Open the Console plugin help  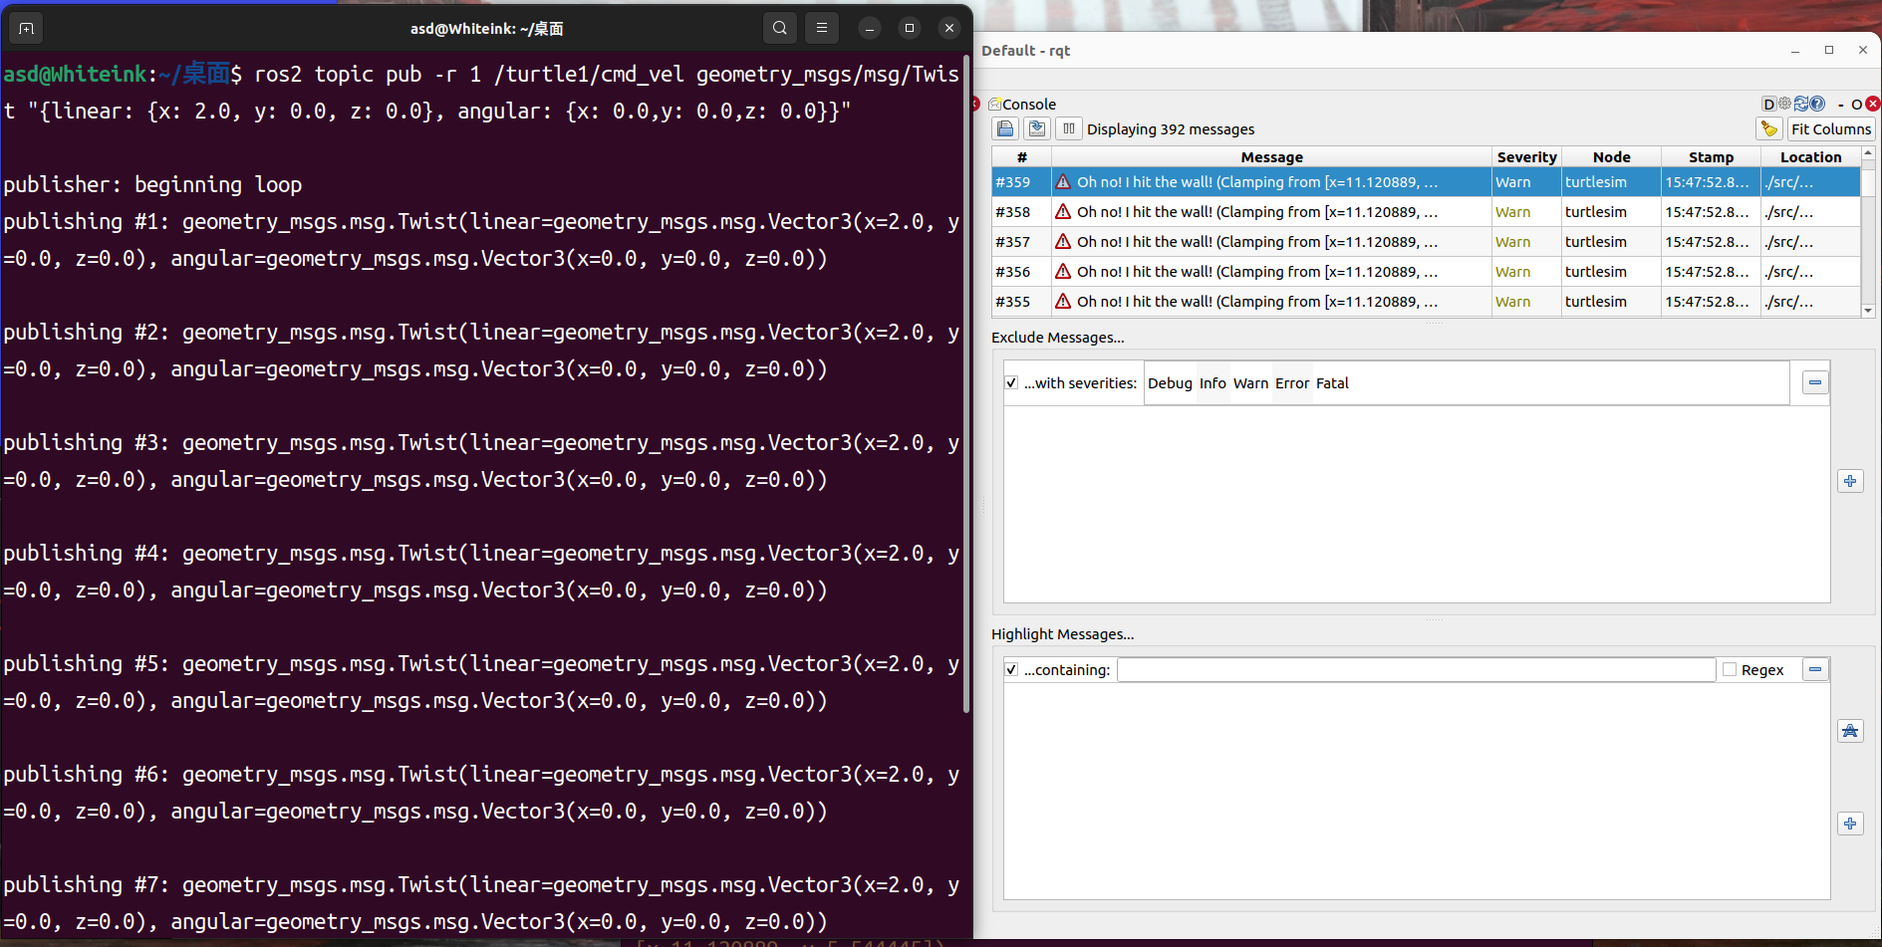click(x=1817, y=104)
